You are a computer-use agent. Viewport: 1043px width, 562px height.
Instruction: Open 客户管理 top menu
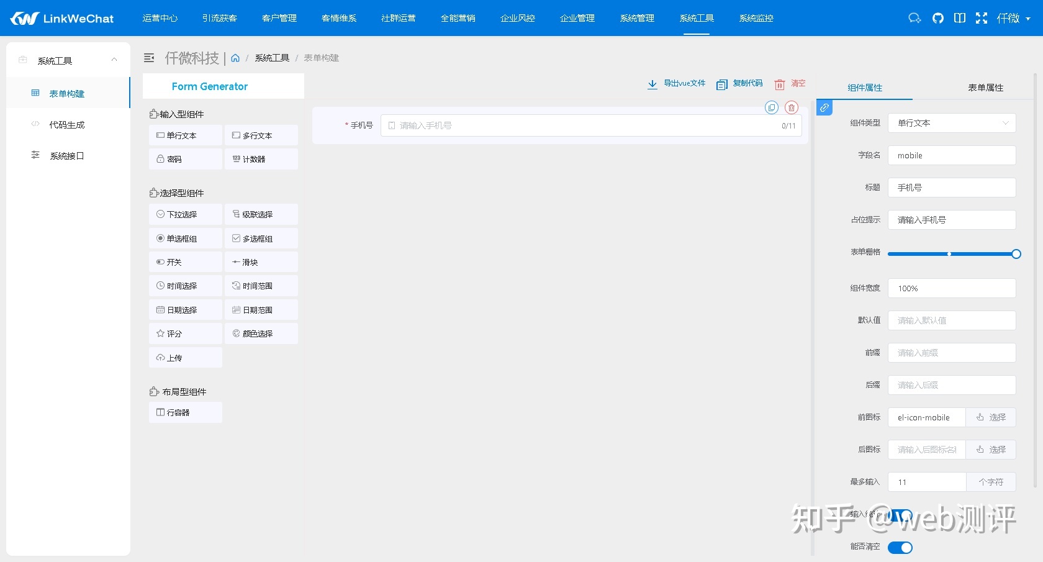click(279, 18)
